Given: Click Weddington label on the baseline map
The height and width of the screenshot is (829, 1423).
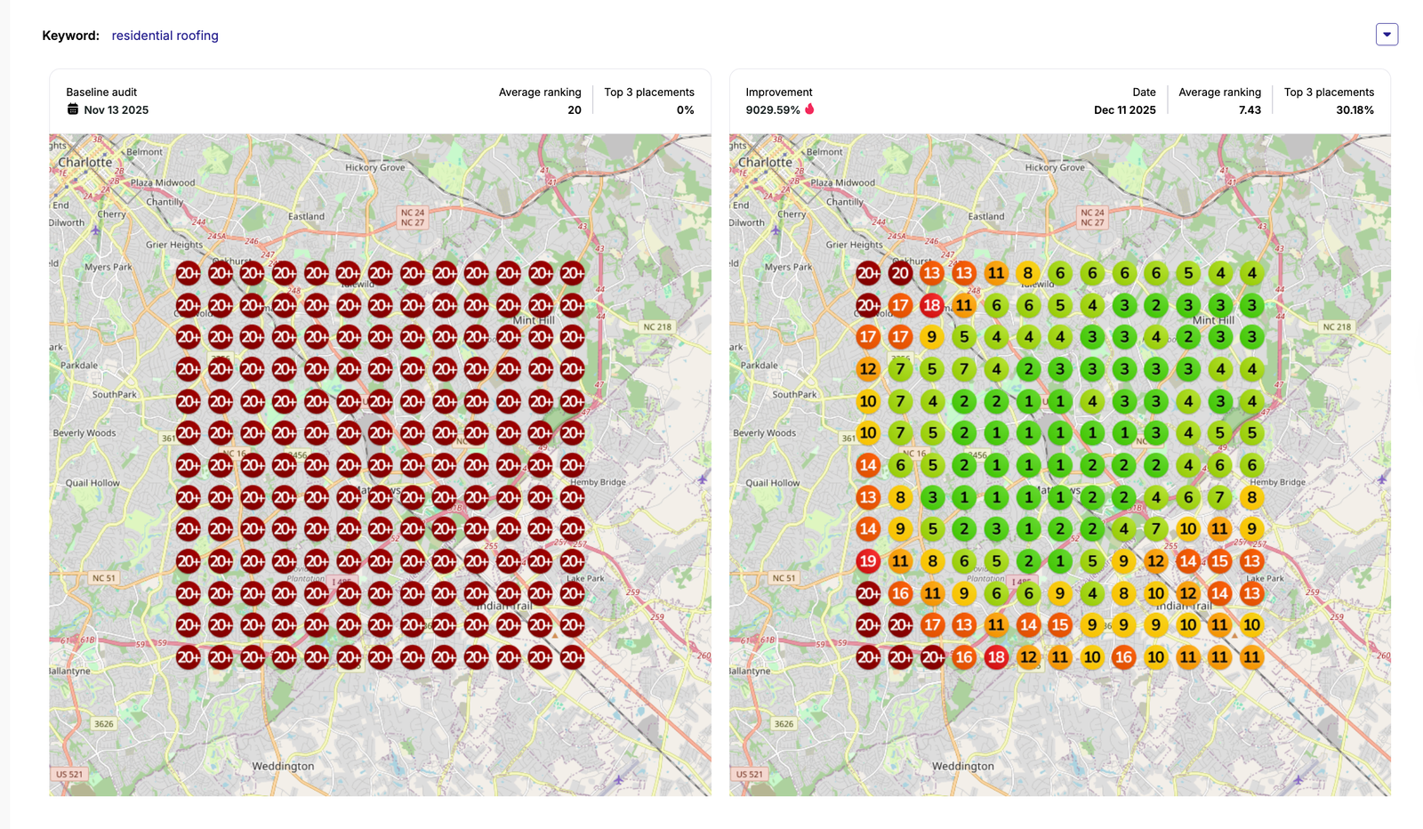Looking at the screenshot, I should pos(283,766).
